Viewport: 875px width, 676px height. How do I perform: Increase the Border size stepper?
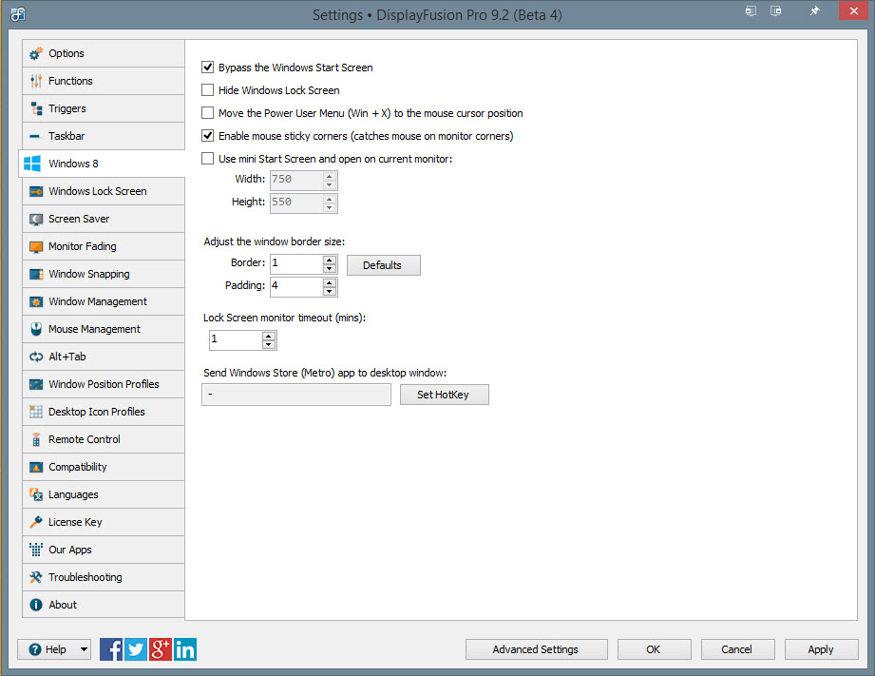click(330, 260)
